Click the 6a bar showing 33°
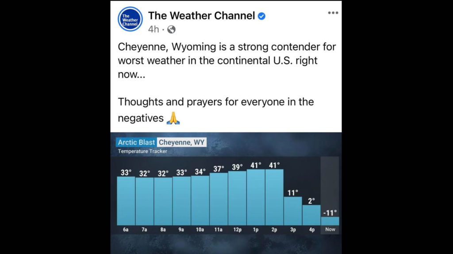The image size is (453, 254). coord(126,201)
